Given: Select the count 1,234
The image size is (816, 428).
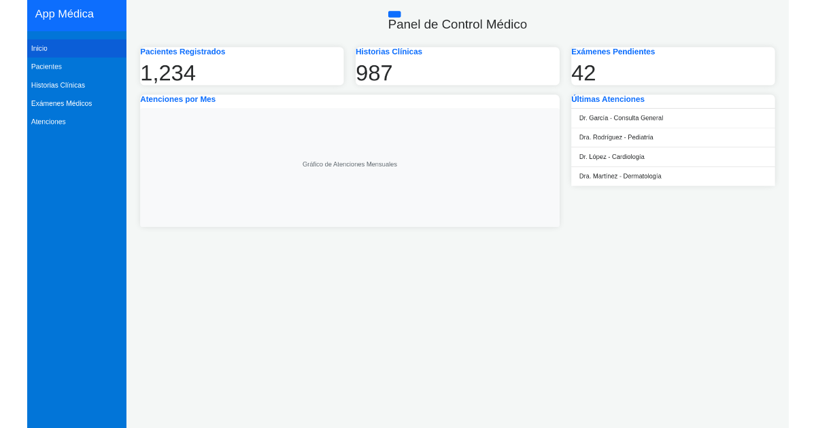Looking at the screenshot, I should tap(168, 73).
